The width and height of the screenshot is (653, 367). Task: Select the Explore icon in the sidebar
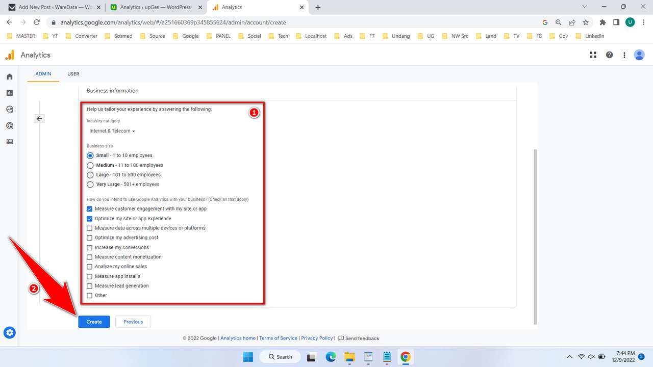[x=9, y=109]
